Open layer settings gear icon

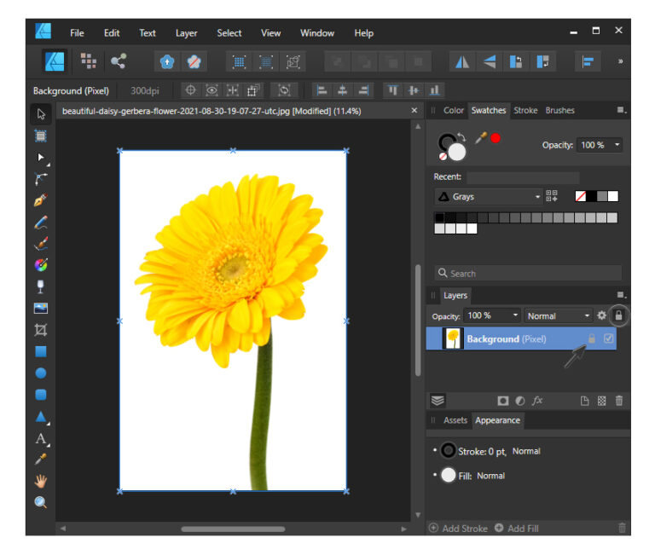point(601,315)
